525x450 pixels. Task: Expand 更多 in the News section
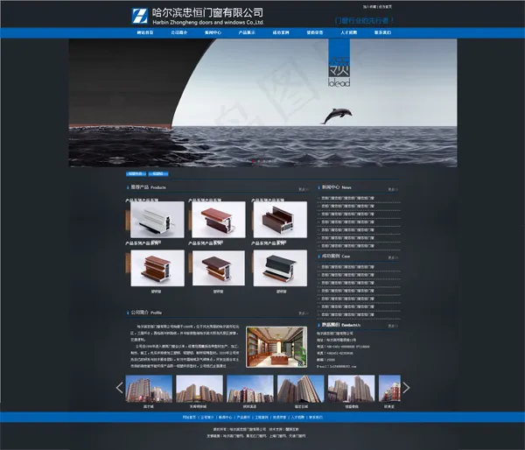(395, 188)
